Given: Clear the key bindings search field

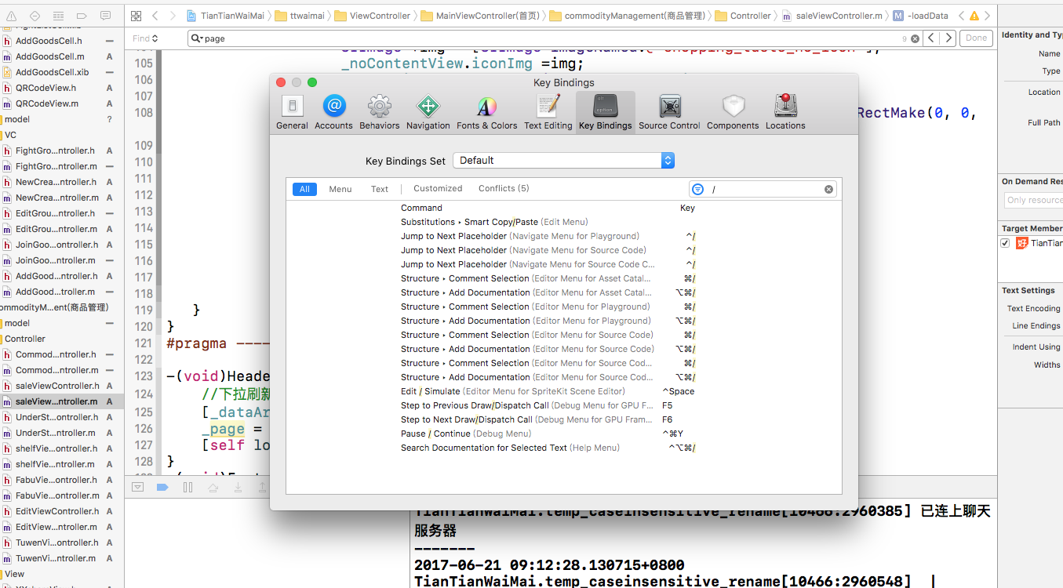Looking at the screenshot, I should (828, 189).
